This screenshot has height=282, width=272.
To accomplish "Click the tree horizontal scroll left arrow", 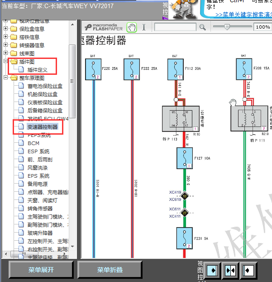I will click(6, 254).
